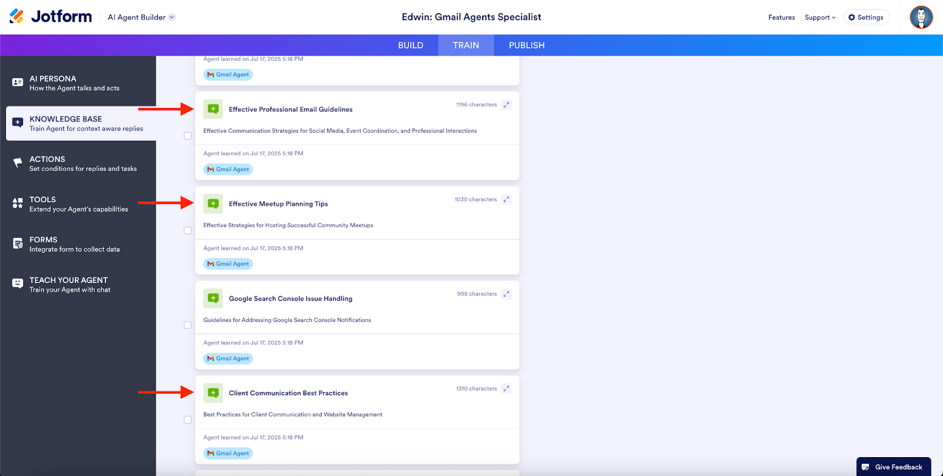Click the Actions flag icon
This screenshot has width=943, height=476.
[18, 163]
